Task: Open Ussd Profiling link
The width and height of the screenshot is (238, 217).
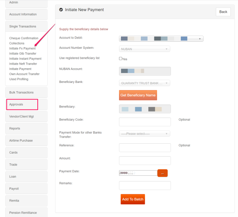Action: click(x=19, y=79)
